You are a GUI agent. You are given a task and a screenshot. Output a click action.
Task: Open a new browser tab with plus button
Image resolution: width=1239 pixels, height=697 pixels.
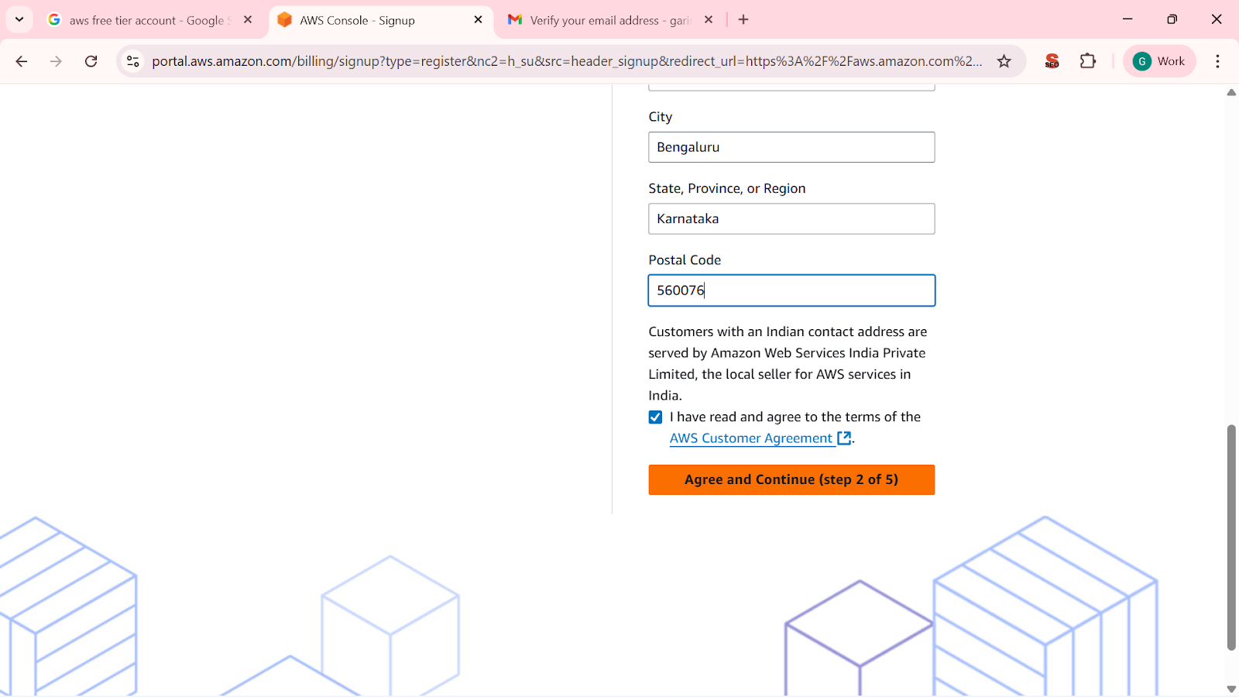pos(743,19)
